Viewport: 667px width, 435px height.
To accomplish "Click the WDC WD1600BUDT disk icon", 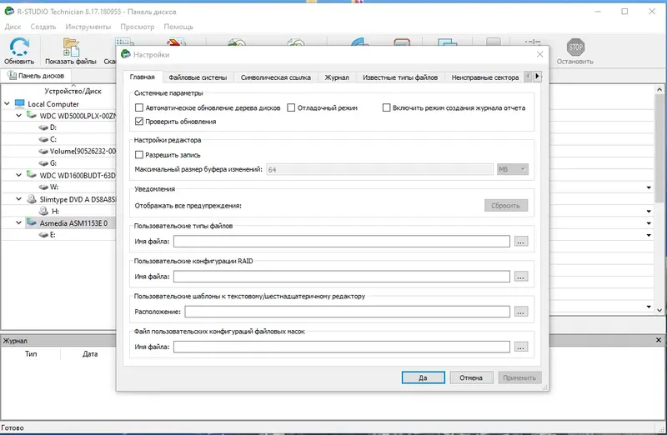I will [32, 175].
